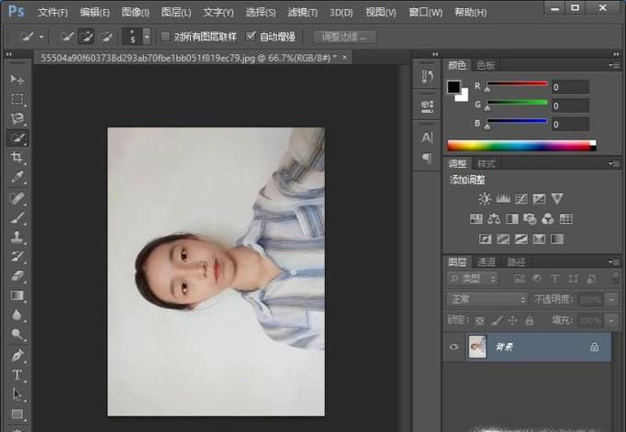Open Color panel flyout menu
Screen dimensions: 626x432
[x=614, y=65]
